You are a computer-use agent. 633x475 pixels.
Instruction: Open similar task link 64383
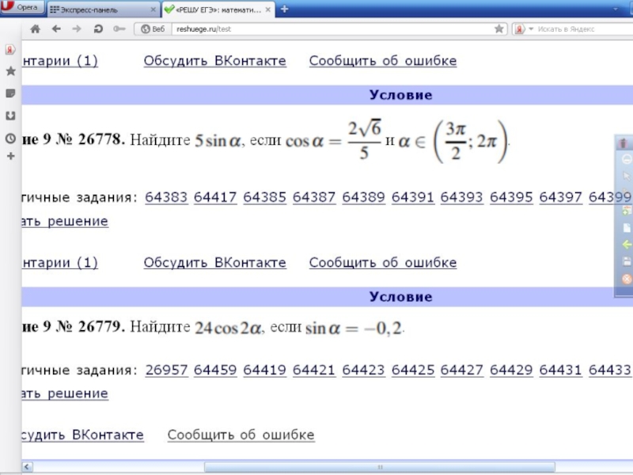[x=166, y=197]
